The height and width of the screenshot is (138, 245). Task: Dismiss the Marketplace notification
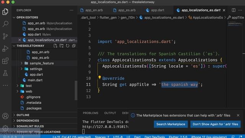[238, 115]
